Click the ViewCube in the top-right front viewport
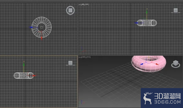 pos(176,11)
